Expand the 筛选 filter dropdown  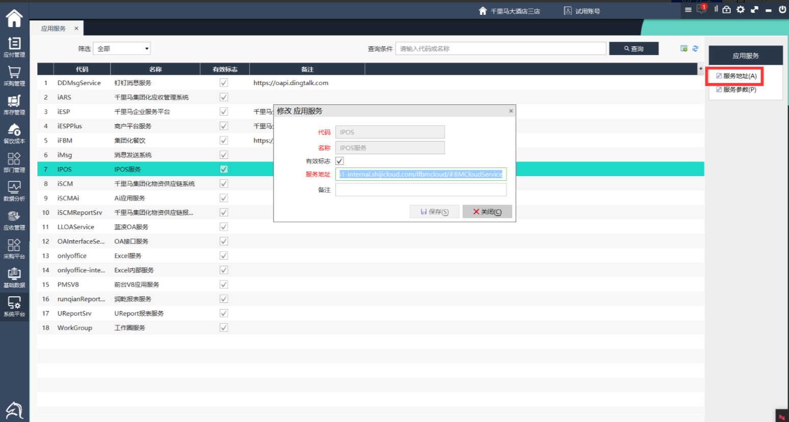[122, 49]
